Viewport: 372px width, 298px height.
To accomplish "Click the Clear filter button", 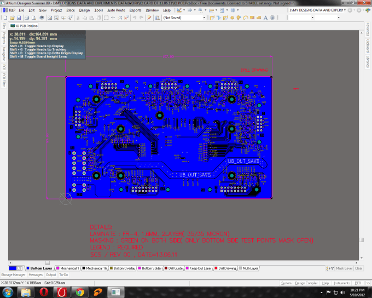I will click(358, 268).
